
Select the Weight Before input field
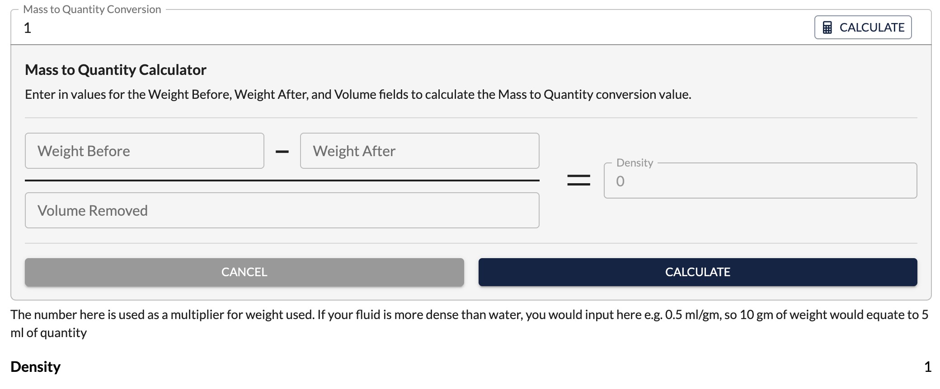[x=145, y=151]
